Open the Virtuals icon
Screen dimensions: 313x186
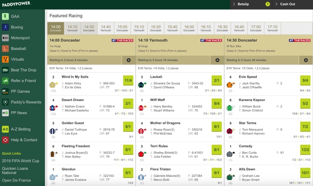tap(6, 59)
